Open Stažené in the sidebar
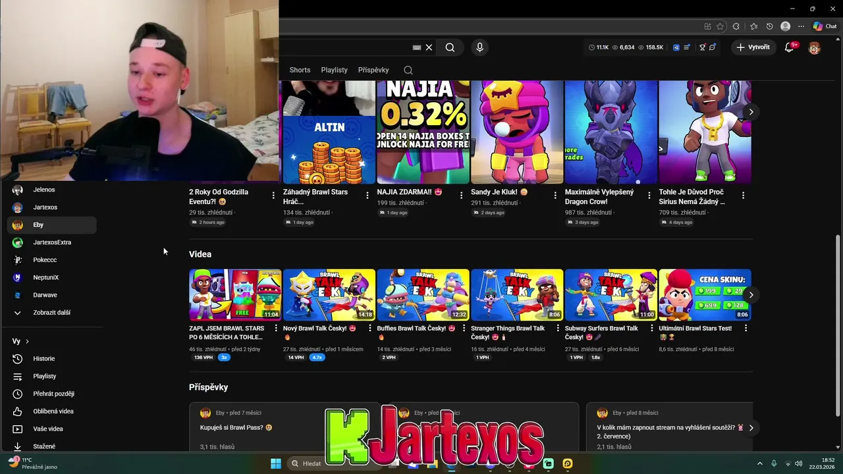Viewport: 843px width, 474px height. click(52, 446)
